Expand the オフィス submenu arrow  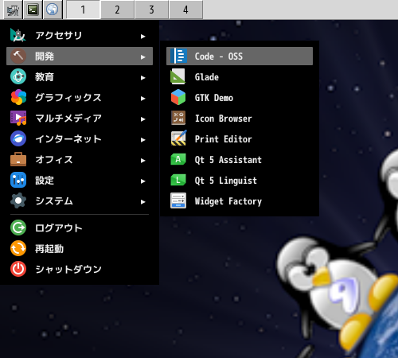pos(143,161)
